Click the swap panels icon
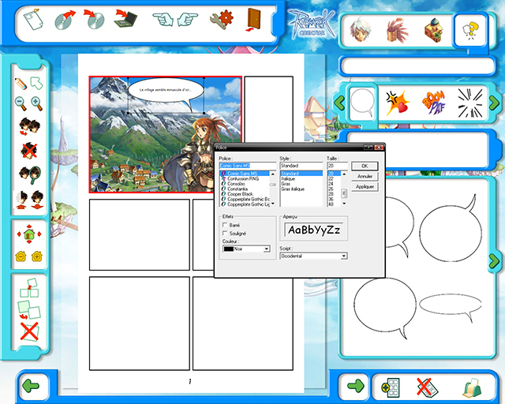The image size is (505, 404). [29, 310]
